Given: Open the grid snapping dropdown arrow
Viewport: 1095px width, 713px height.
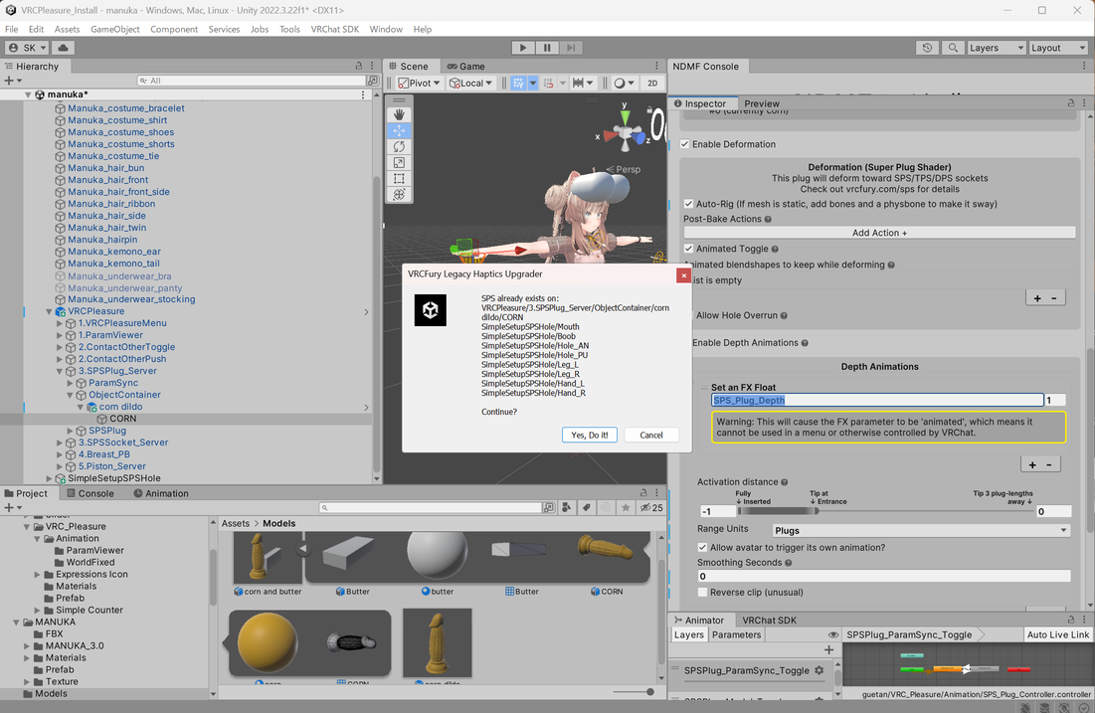Looking at the screenshot, I should [533, 84].
